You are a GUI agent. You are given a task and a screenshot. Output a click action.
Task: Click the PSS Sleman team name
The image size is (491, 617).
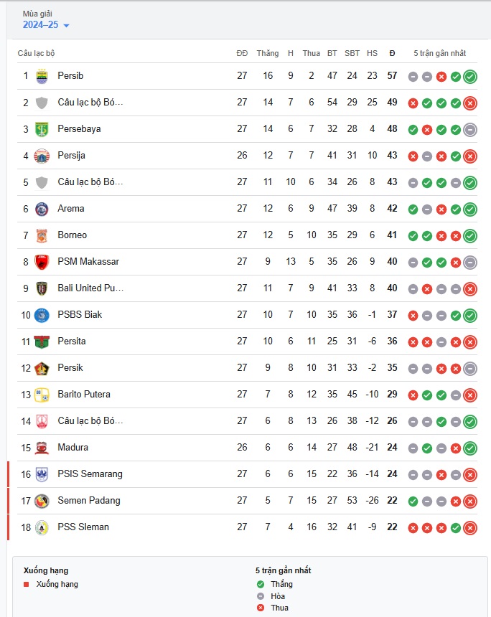click(83, 527)
